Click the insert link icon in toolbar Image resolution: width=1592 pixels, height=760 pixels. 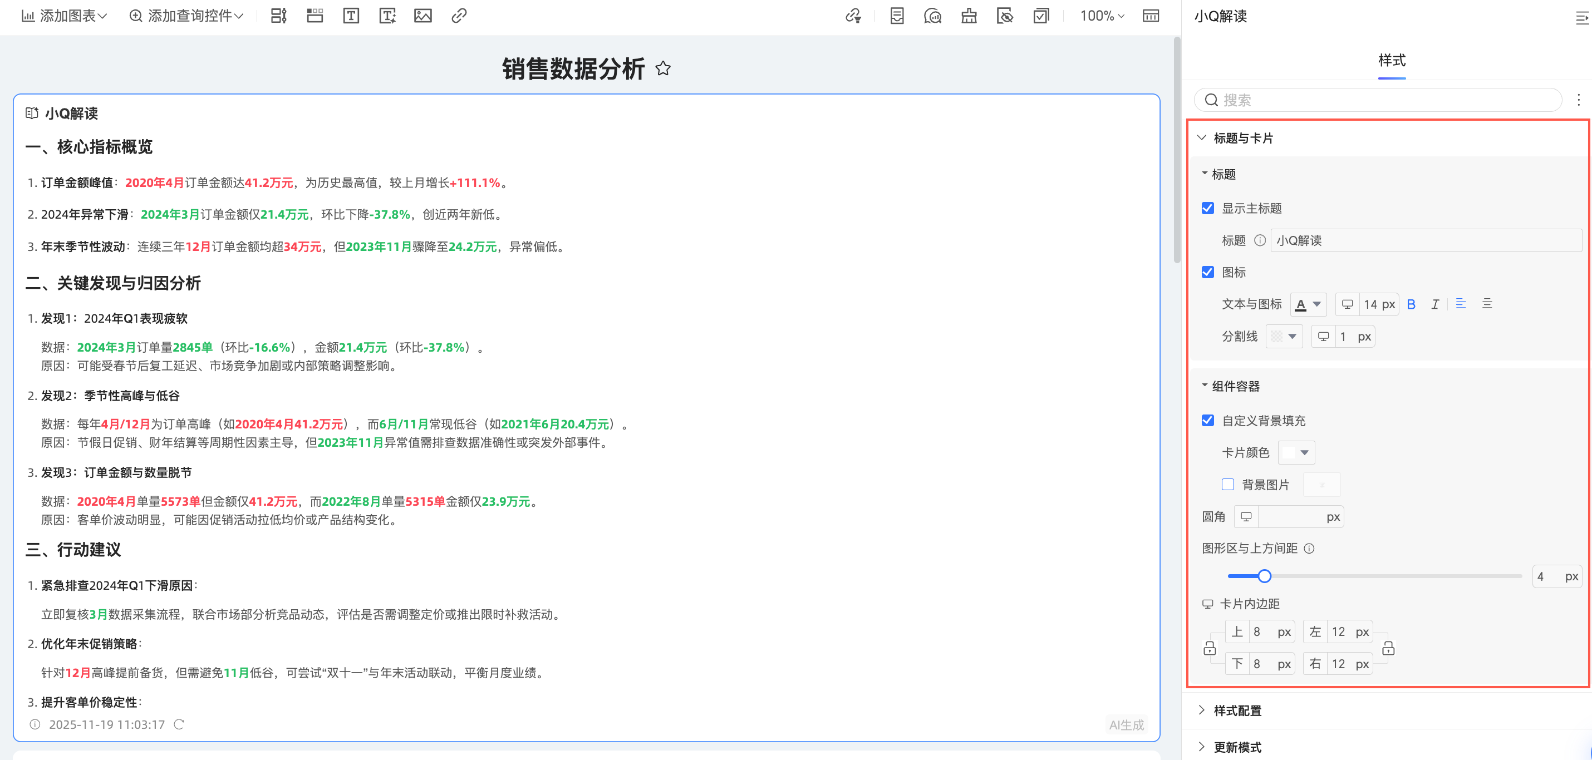(459, 16)
